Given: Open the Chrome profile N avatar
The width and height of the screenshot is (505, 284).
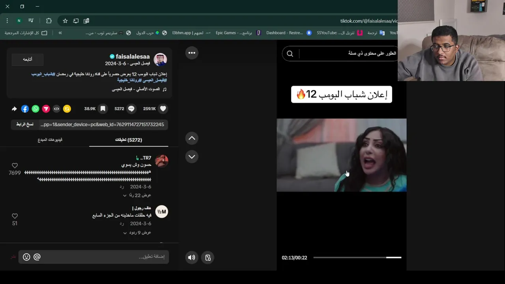Looking at the screenshot, I should pos(19,21).
